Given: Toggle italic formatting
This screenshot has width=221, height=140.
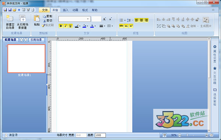Looking at the screenshot, I should [x=66, y=26].
